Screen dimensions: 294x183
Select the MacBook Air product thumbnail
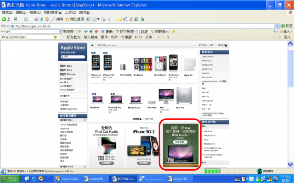coord(136,100)
